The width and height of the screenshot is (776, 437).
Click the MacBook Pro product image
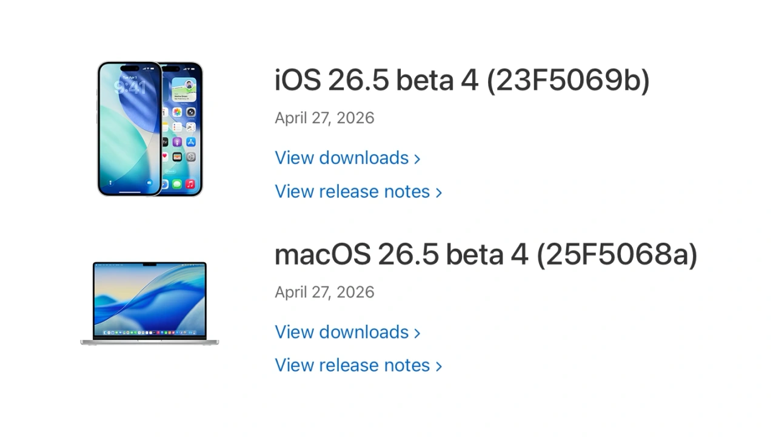point(150,303)
